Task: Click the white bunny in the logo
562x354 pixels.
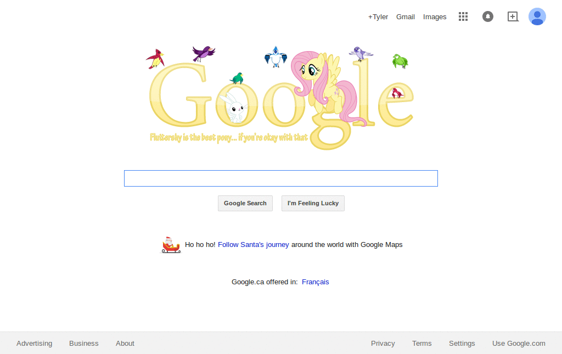Action: pos(234,107)
